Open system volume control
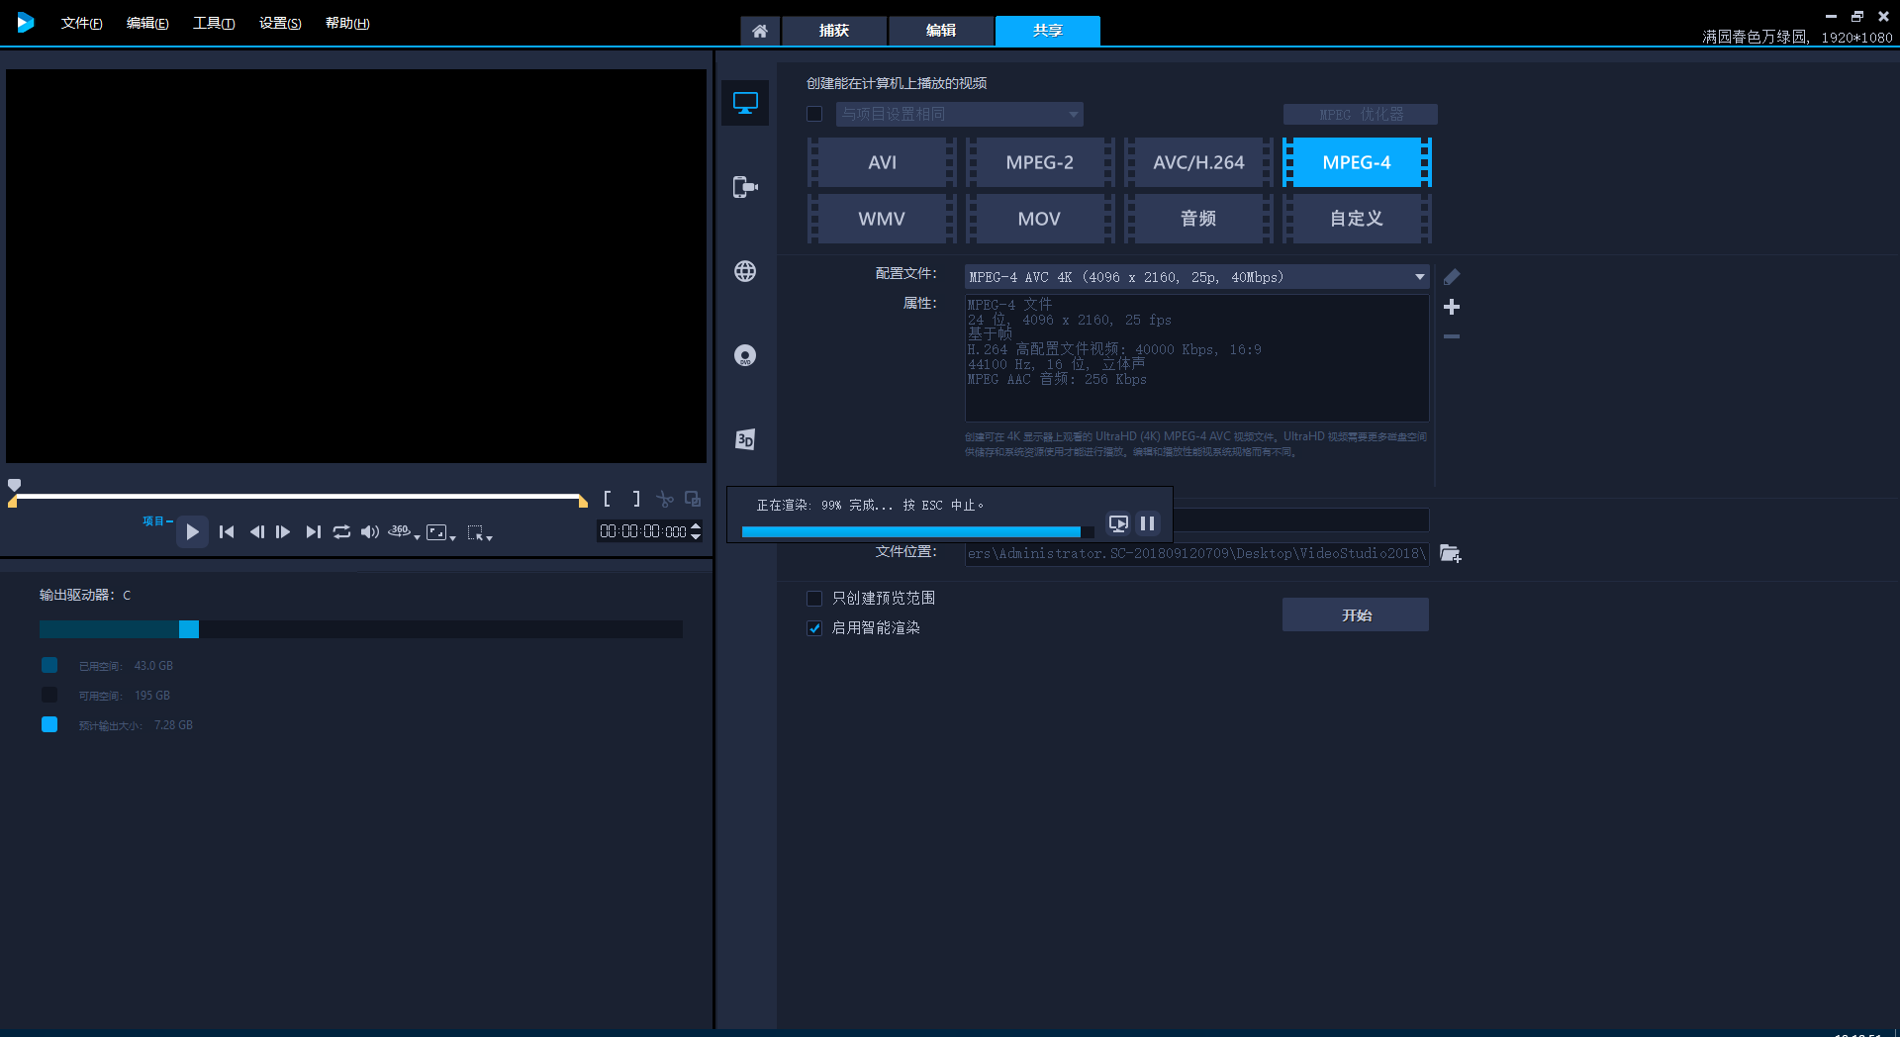The width and height of the screenshot is (1900, 1037). (x=370, y=531)
